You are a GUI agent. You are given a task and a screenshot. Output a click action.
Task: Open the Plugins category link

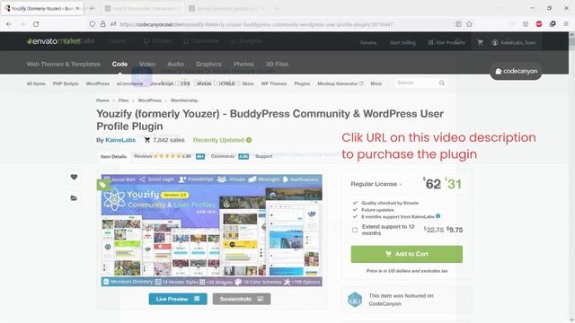pos(302,83)
